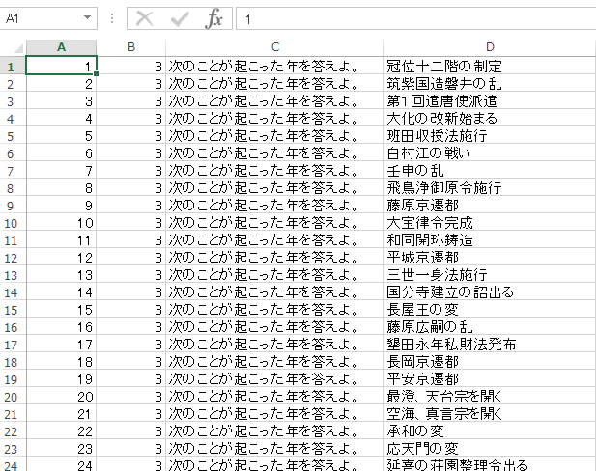This screenshot has height=471, width=596.
Task: Click the Enter checkmark icon in formula bar
Action: [x=180, y=18]
